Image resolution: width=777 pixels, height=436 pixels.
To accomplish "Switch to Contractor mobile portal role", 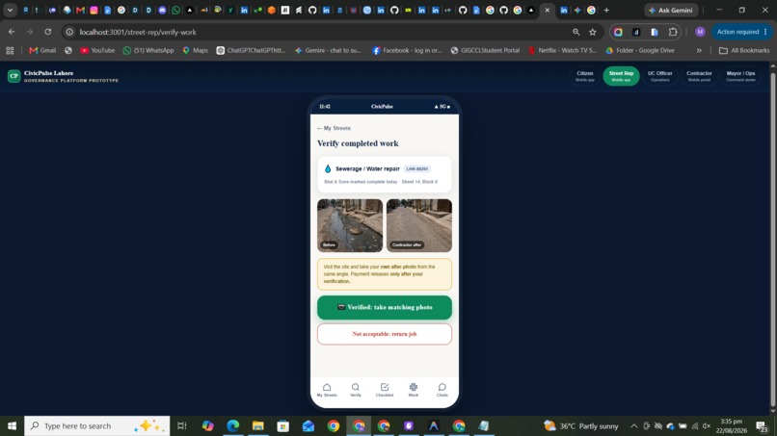I will [x=699, y=76].
